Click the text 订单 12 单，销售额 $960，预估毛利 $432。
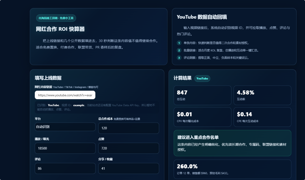Screen dimensions: 305x180 point(203,173)
